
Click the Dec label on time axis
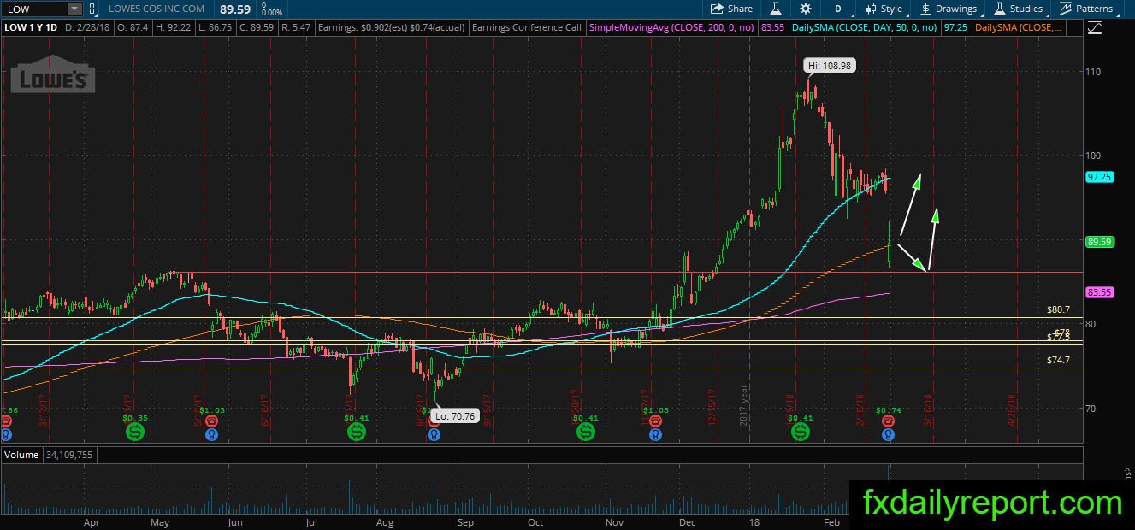(688, 521)
